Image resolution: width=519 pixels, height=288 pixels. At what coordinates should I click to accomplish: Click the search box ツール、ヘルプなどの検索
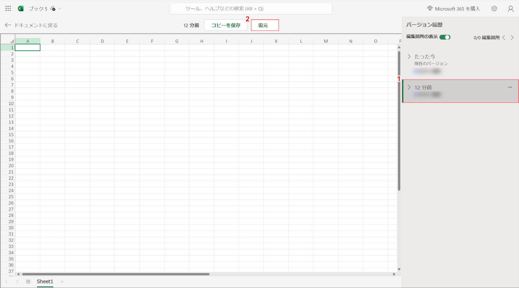(251, 9)
